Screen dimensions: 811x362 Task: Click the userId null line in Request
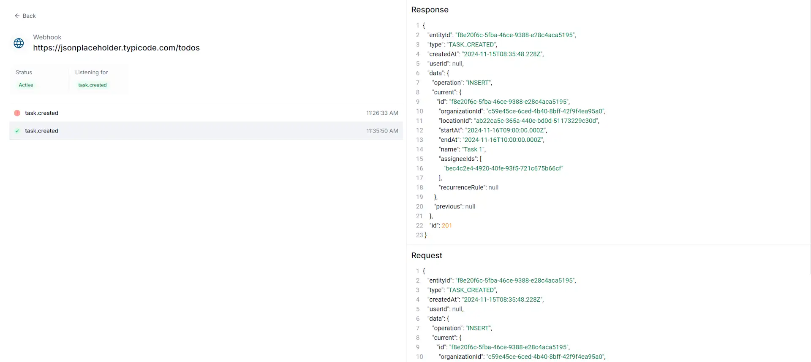446,309
